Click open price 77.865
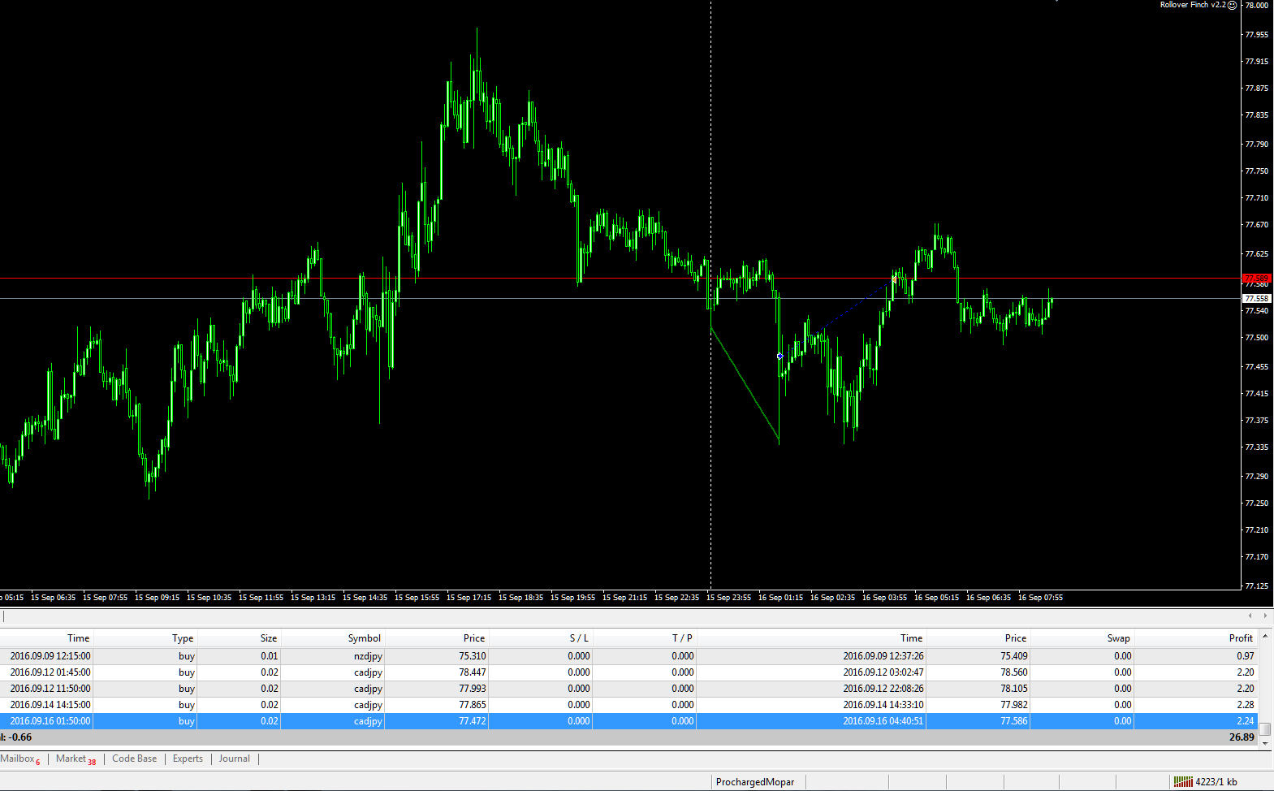This screenshot has width=1274, height=791. coord(473,705)
